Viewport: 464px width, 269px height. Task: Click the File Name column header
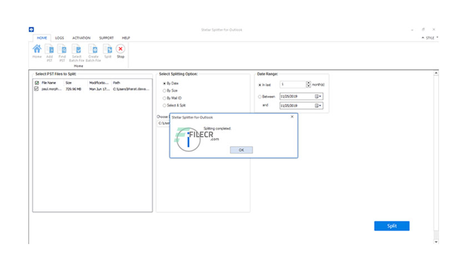[x=49, y=83]
